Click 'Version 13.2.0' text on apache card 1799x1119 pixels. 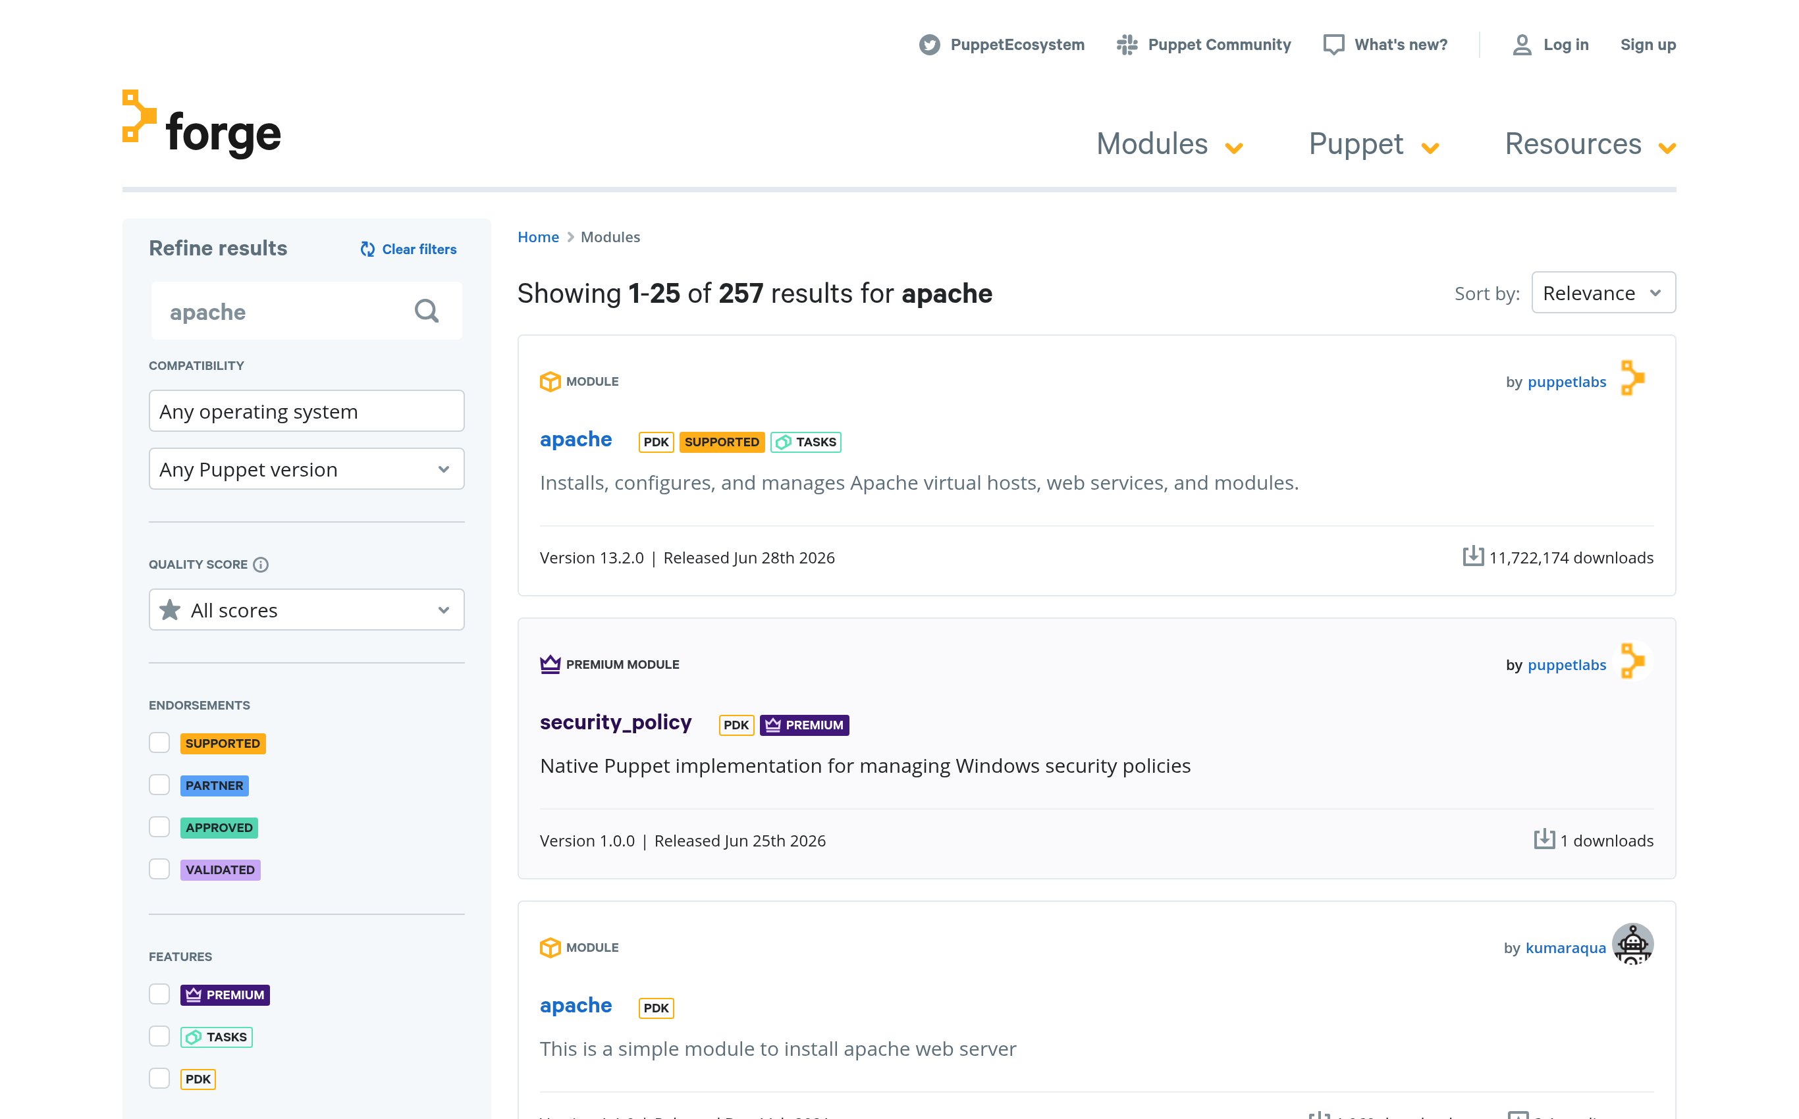click(591, 558)
